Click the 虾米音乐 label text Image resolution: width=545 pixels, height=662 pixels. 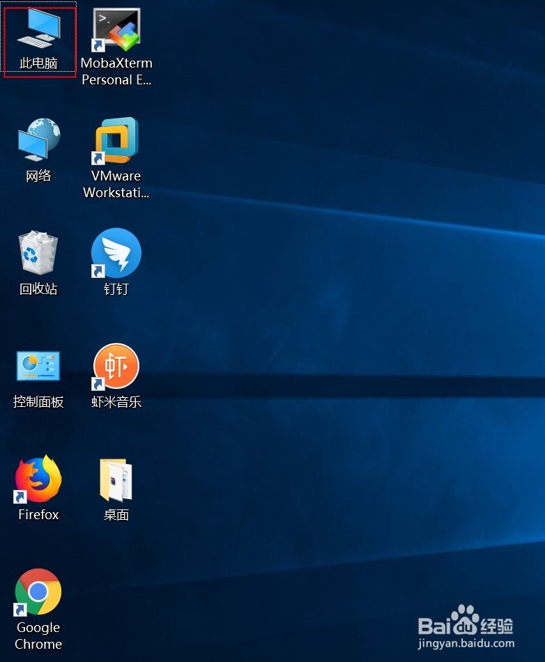pos(116,401)
